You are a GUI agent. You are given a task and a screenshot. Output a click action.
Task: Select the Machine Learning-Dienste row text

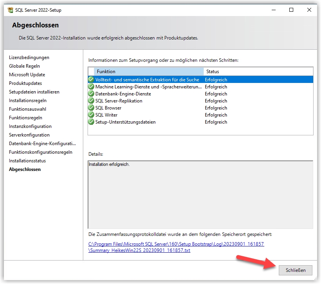coord(149,87)
